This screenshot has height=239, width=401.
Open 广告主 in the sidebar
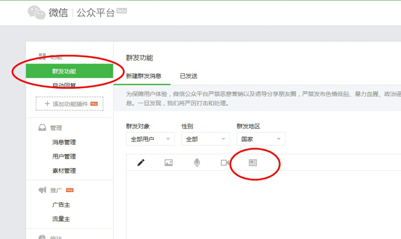pyautogui.click(x=61, y=205)
